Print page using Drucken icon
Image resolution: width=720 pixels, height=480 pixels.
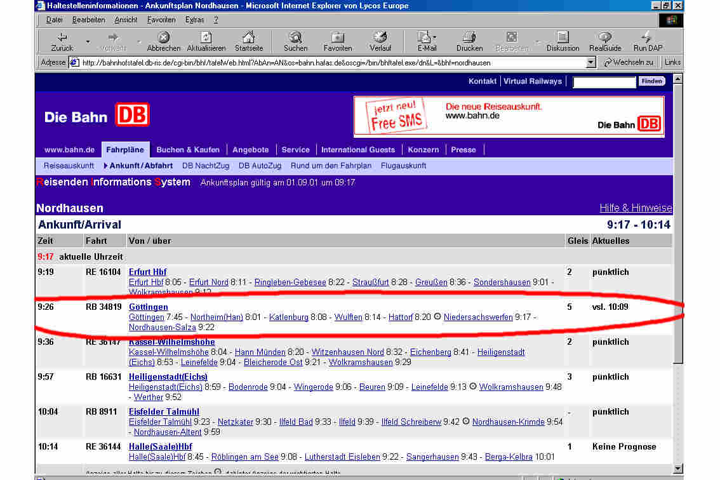pos(469,37)
